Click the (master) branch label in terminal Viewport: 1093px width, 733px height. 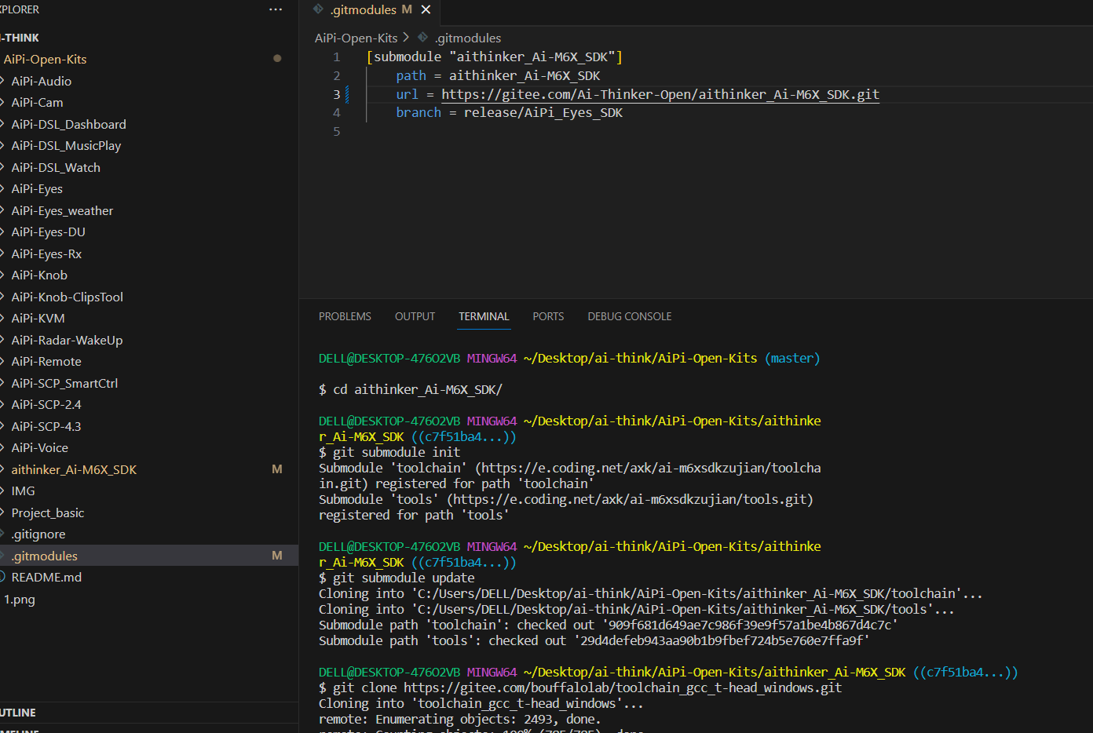tap(792, 358)
